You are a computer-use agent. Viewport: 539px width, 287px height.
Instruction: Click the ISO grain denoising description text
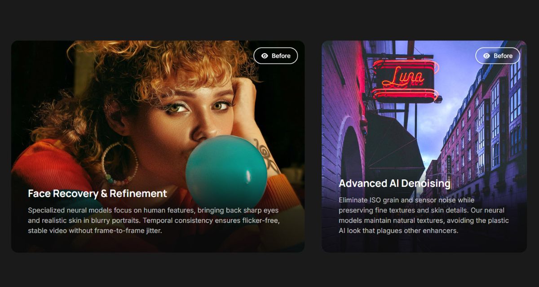tap(424, 215)
